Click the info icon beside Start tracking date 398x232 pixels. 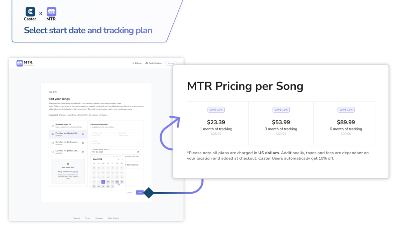pos(108,150)
